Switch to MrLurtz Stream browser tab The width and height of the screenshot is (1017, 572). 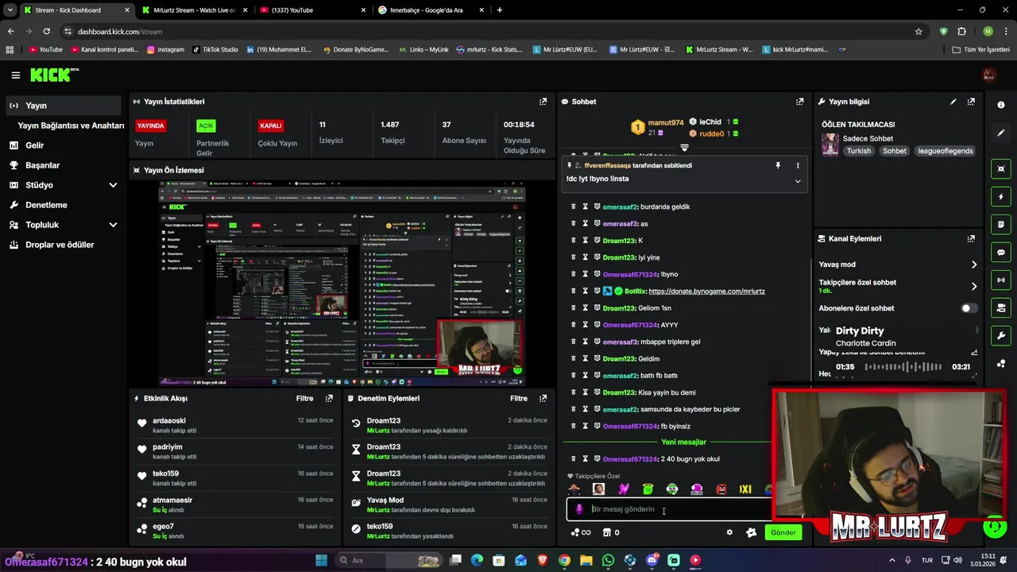[x=194, y=10]
